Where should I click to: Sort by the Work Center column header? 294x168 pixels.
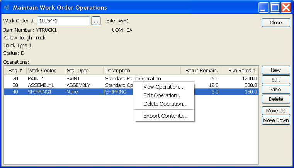(x=42, y=70)
